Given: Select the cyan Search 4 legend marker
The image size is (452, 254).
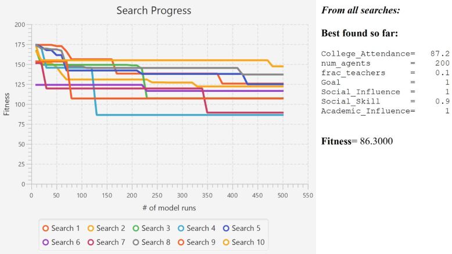Looking at the screenshot, I should (x=181, y=228).
